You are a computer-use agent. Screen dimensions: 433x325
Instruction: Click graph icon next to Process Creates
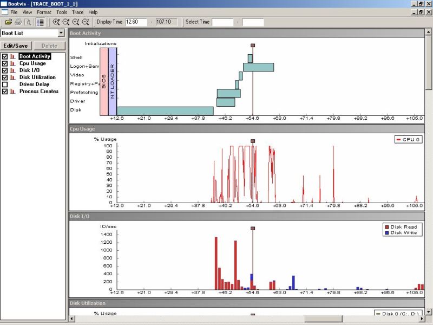(x=12, y=91)
